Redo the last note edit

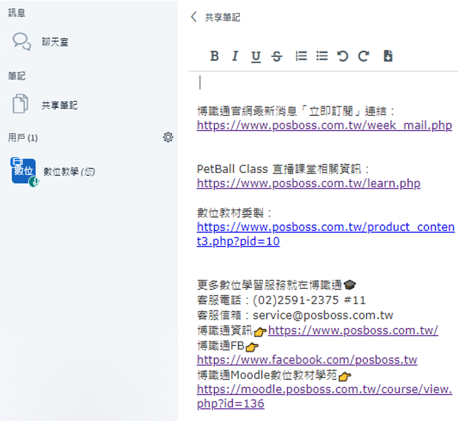[364, 56]
